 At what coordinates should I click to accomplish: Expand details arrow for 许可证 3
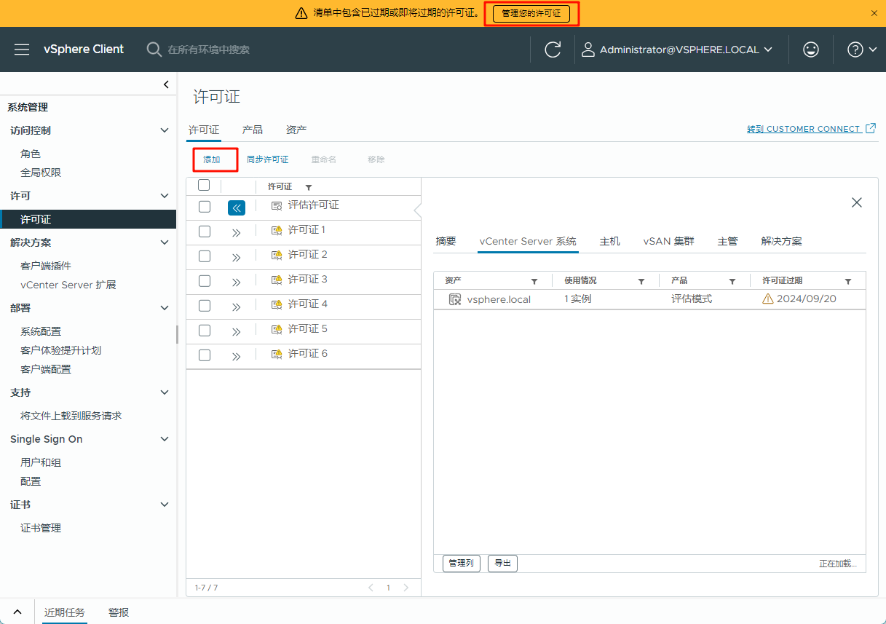(237, 283)
